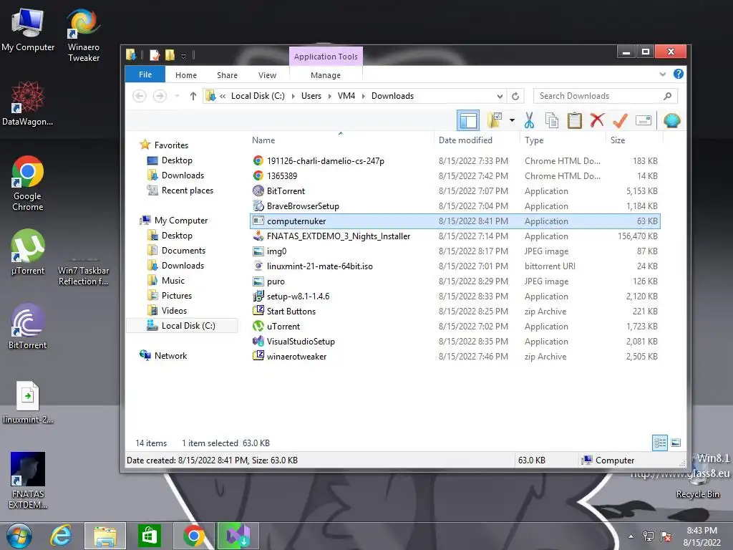
Task: Select the Start Buttons zip archive
Action: 455,312
